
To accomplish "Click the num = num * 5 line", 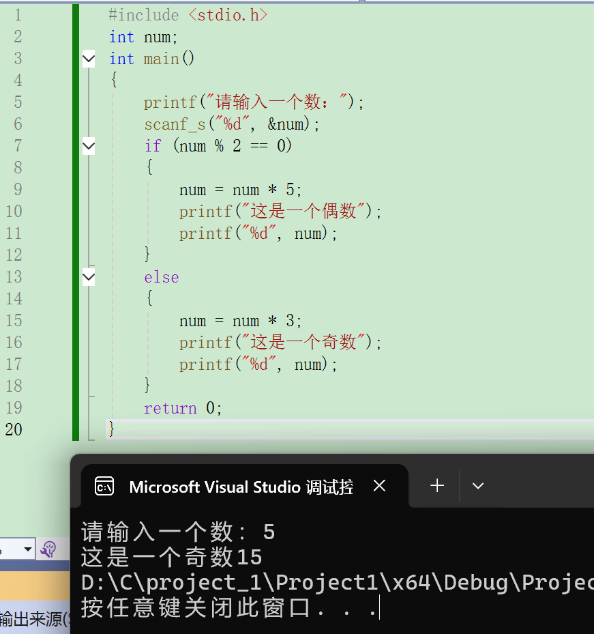I will click(240, 190).
